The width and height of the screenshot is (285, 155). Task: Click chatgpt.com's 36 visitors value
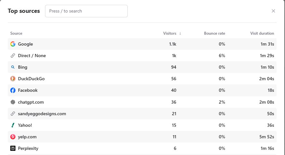click(174, 102)
